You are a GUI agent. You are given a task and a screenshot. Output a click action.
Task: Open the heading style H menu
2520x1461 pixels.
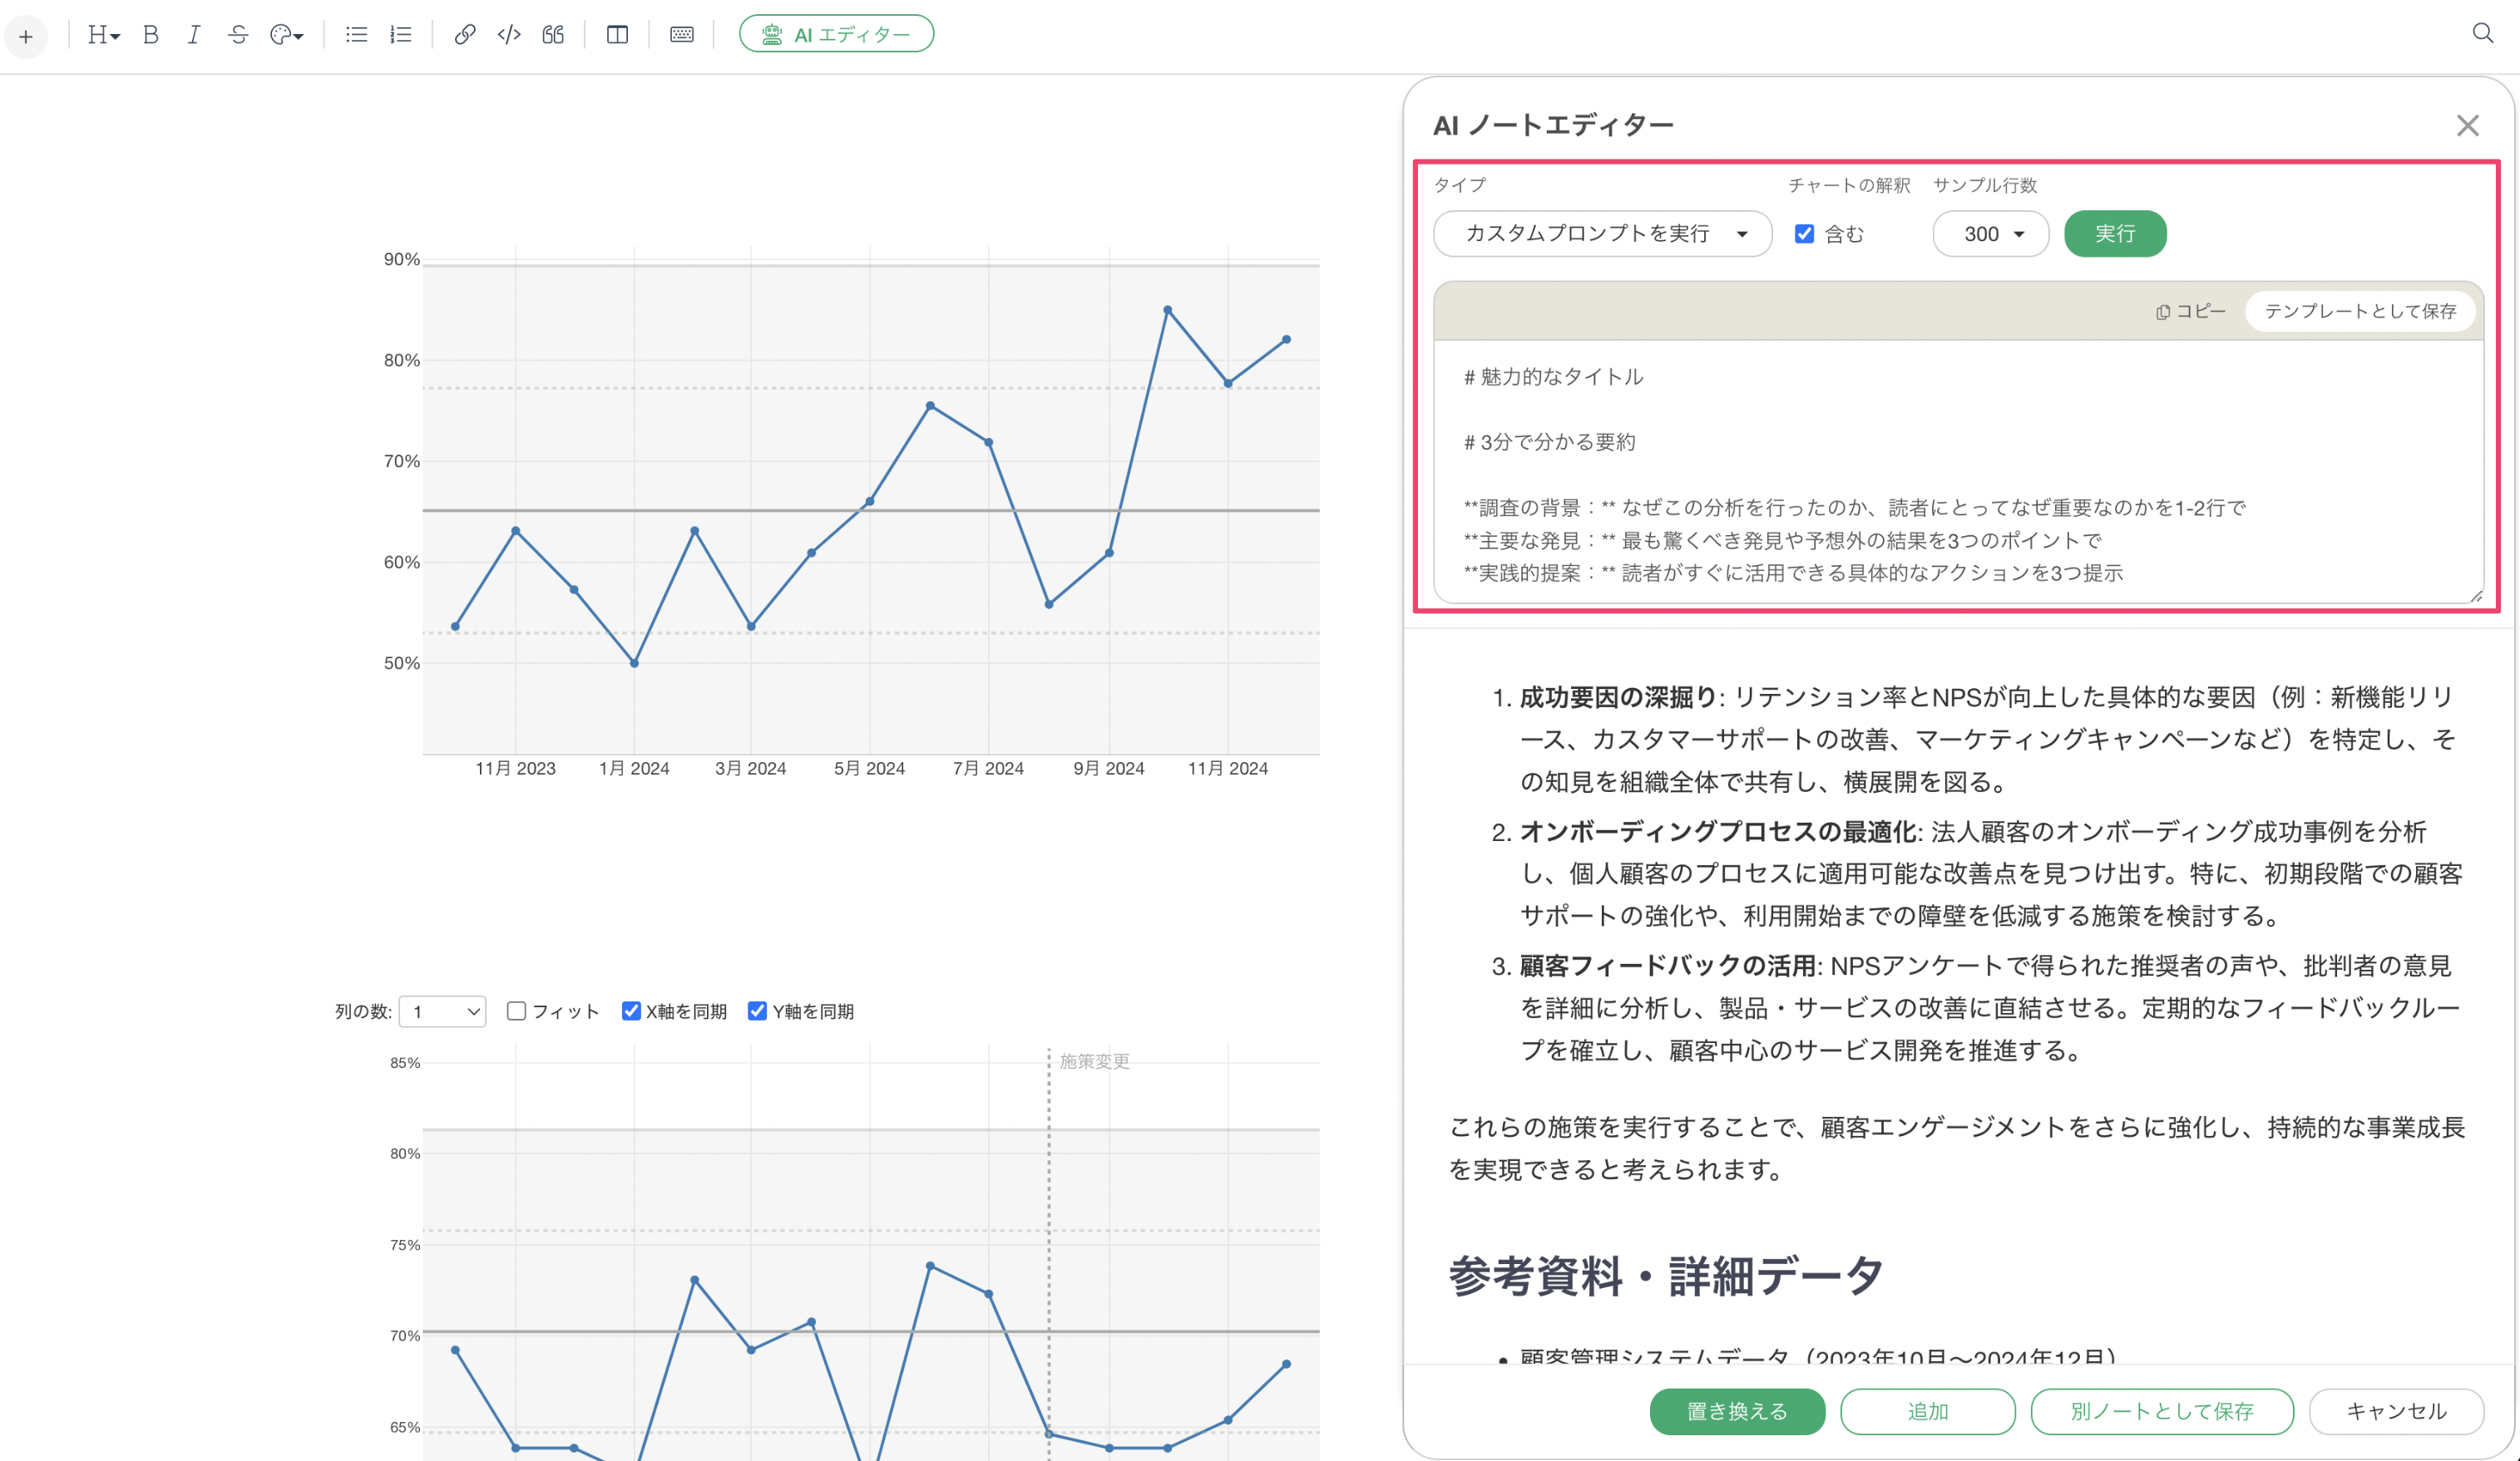(x=102, y=35)
